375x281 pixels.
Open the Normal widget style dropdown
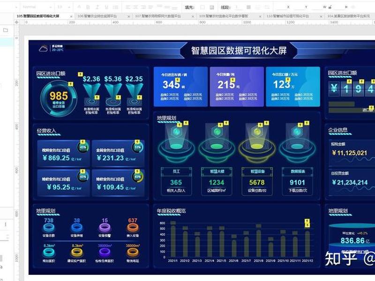click(x=37, y=7)
